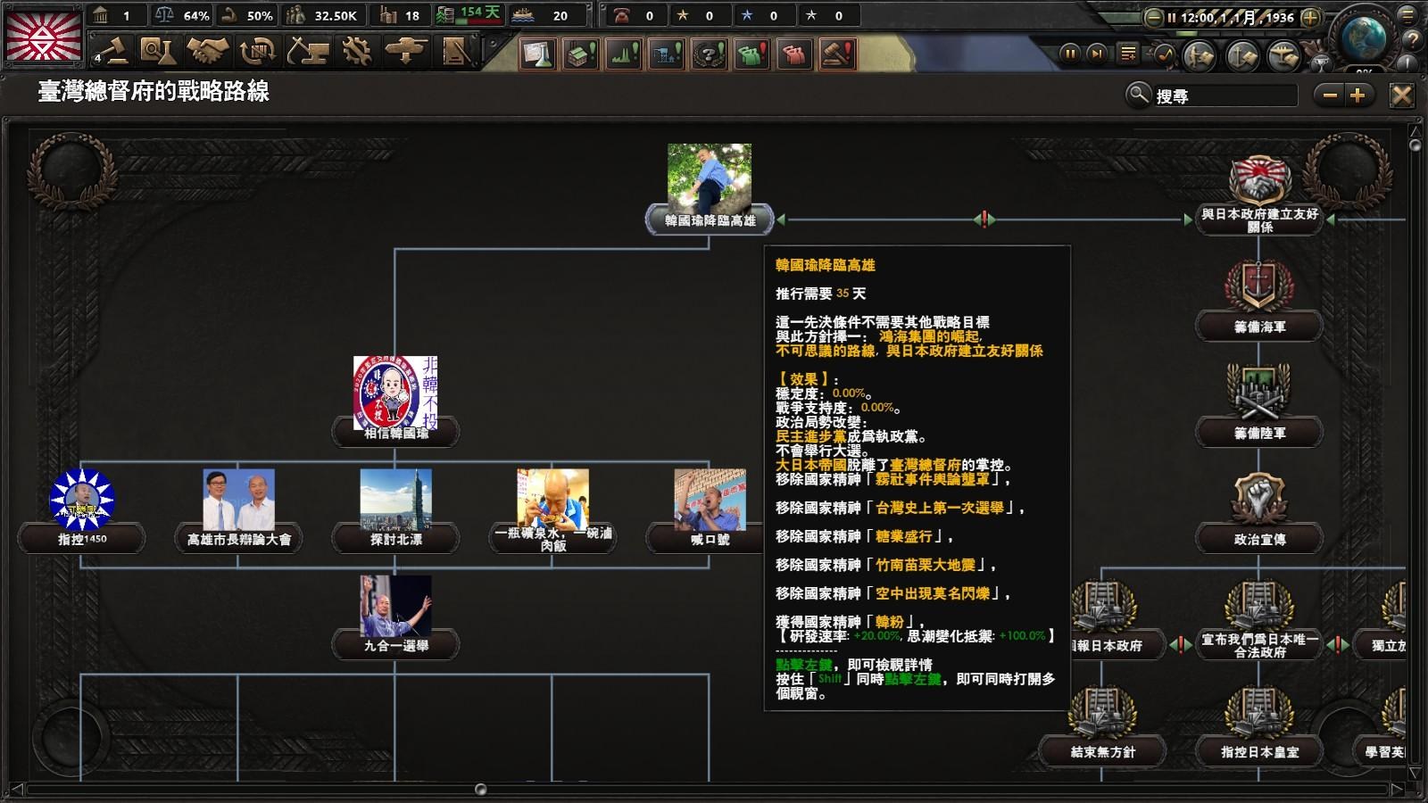This screenshot has height=803, width=1428.
Task: Select the 指控日本皇室 focus
Action: [1259, 724]
